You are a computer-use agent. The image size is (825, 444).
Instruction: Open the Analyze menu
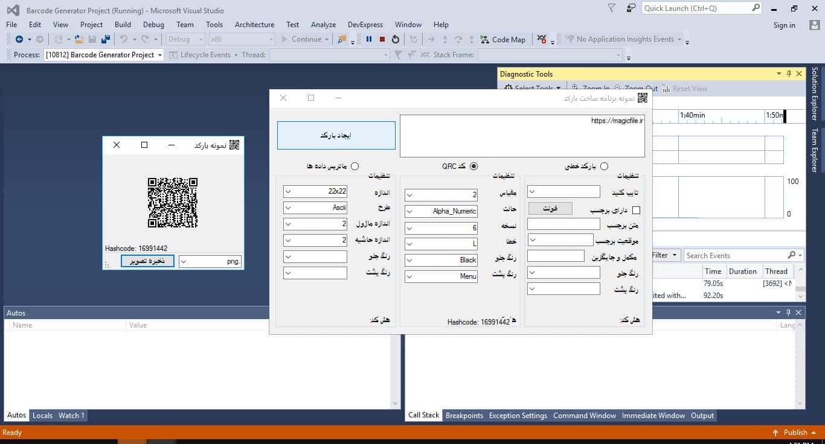(x=323, y=25)
